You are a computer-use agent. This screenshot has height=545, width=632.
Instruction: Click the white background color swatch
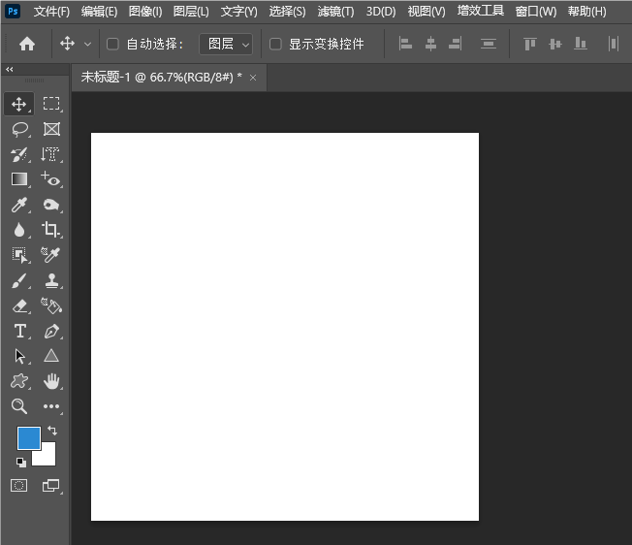pos(47,458)
